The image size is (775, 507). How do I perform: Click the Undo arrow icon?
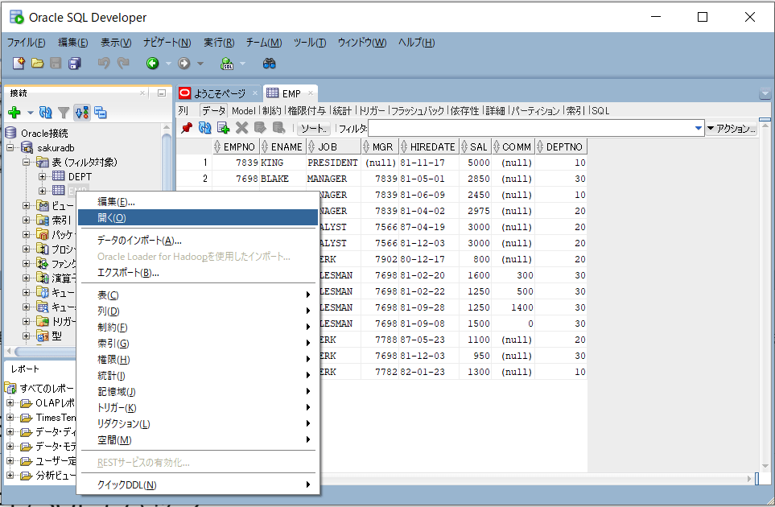click(x=104, y=64)
